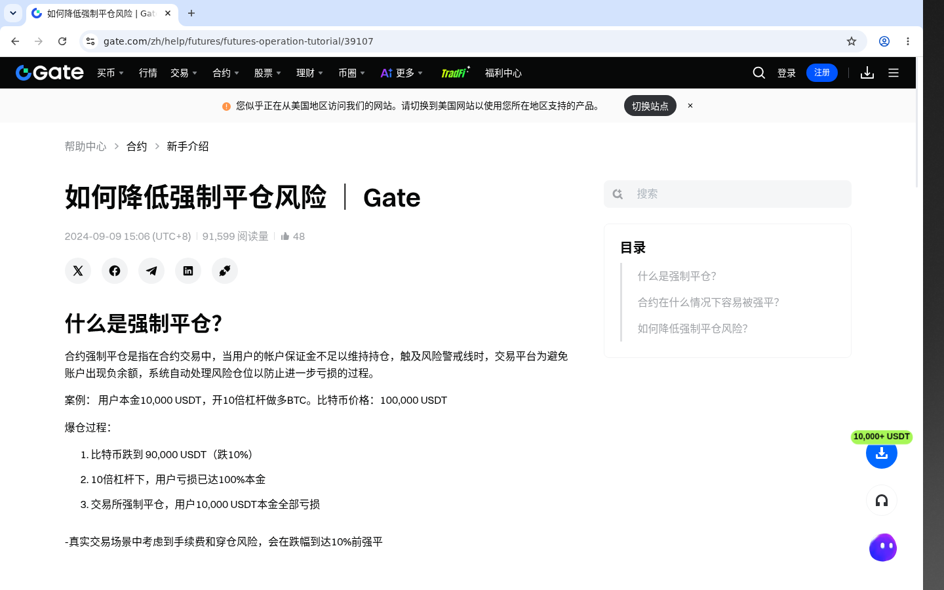
Task: Expand the 买币 dropdown menu
Action: tap(111, 73)
